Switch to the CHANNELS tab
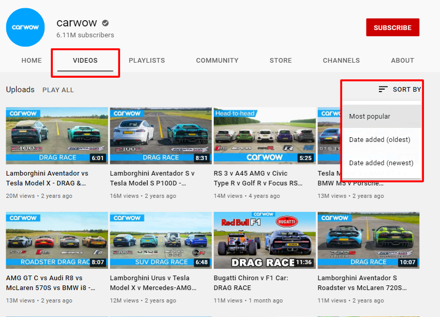Screen dimensions: 440x317 click(x=341, y=61)
